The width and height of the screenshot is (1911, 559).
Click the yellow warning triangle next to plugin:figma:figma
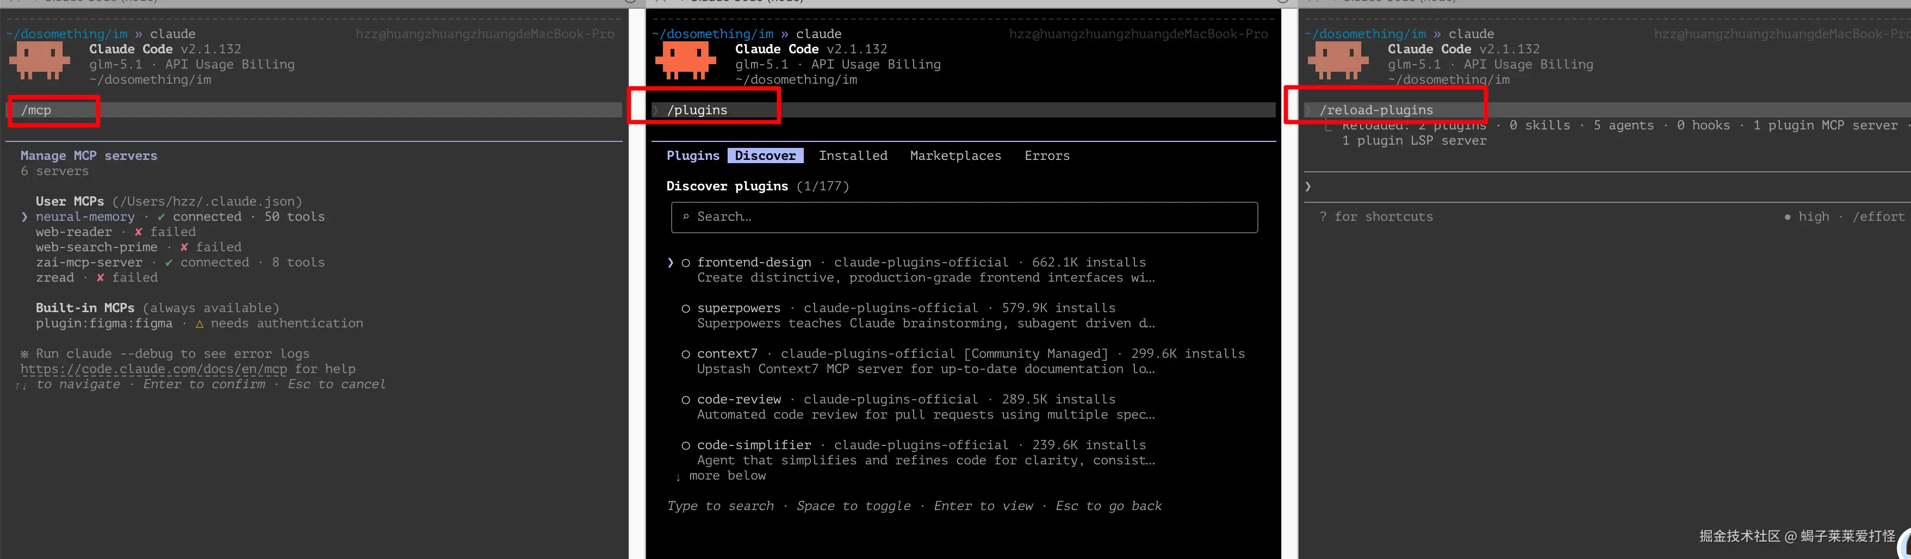[x=199, y=324]
